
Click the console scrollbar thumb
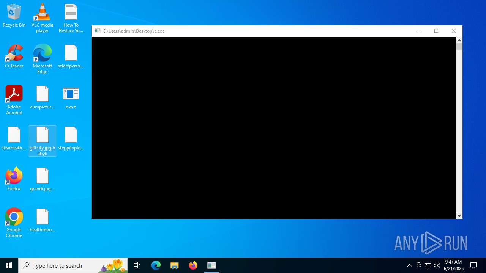(x=459, y=47)
